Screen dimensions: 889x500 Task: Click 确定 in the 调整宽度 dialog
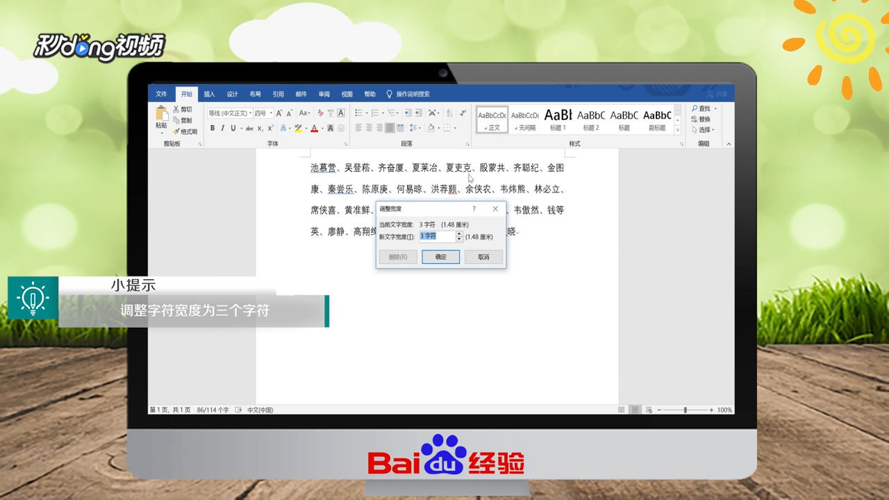(x=441, y=257)
